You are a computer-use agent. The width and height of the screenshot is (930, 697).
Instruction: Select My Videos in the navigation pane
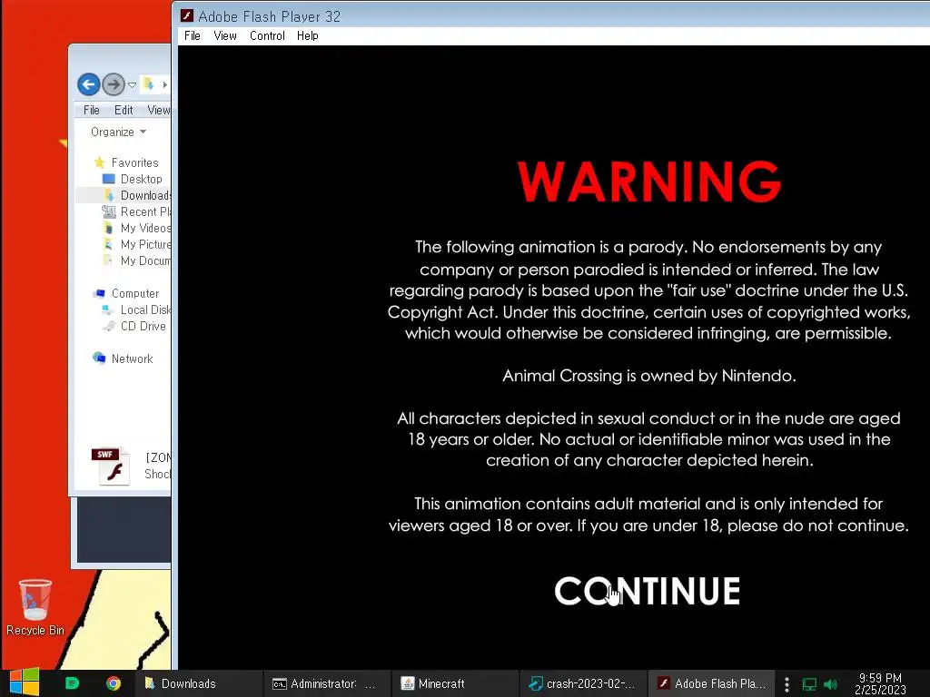(x=145, y=228)
